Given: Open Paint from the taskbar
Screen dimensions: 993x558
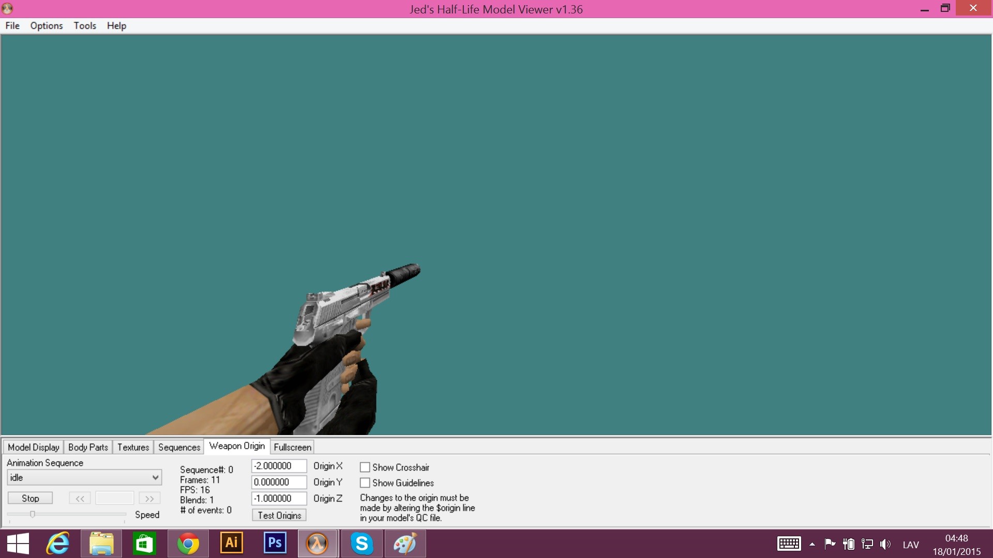Looking at the screenshot, I should point(405,544).
